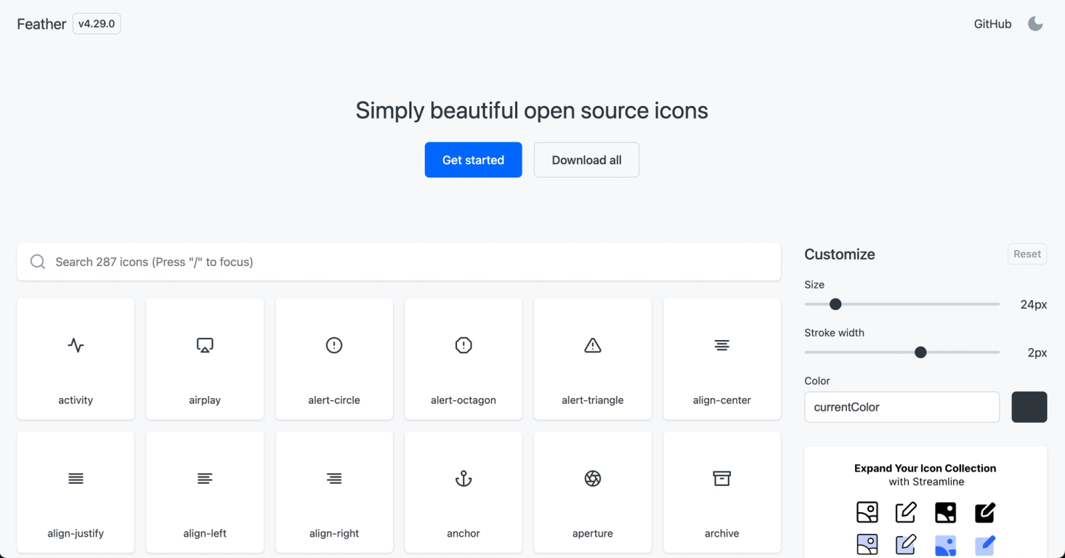The height and width of the screenshot is (558, 1065).
Task: Select the anchor icon
Action: [463, 493]
